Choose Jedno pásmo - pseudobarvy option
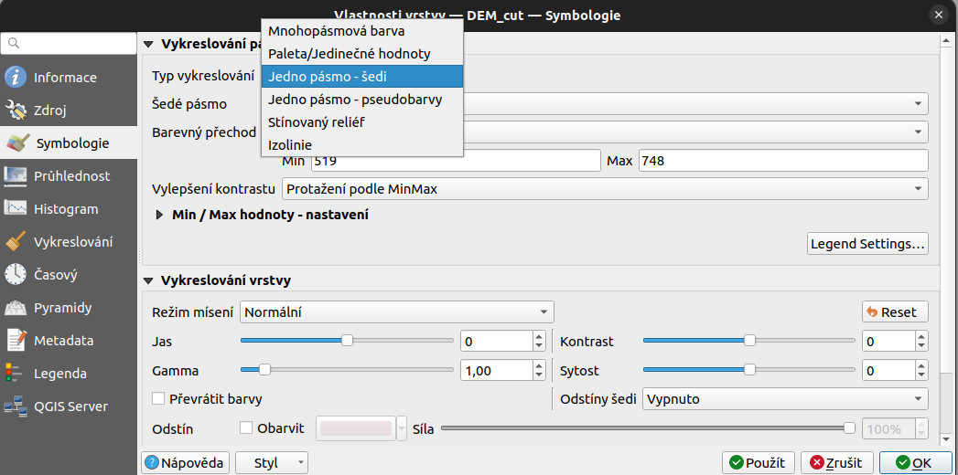This screenshot has height=475, width=958. (x=361, y=100)
